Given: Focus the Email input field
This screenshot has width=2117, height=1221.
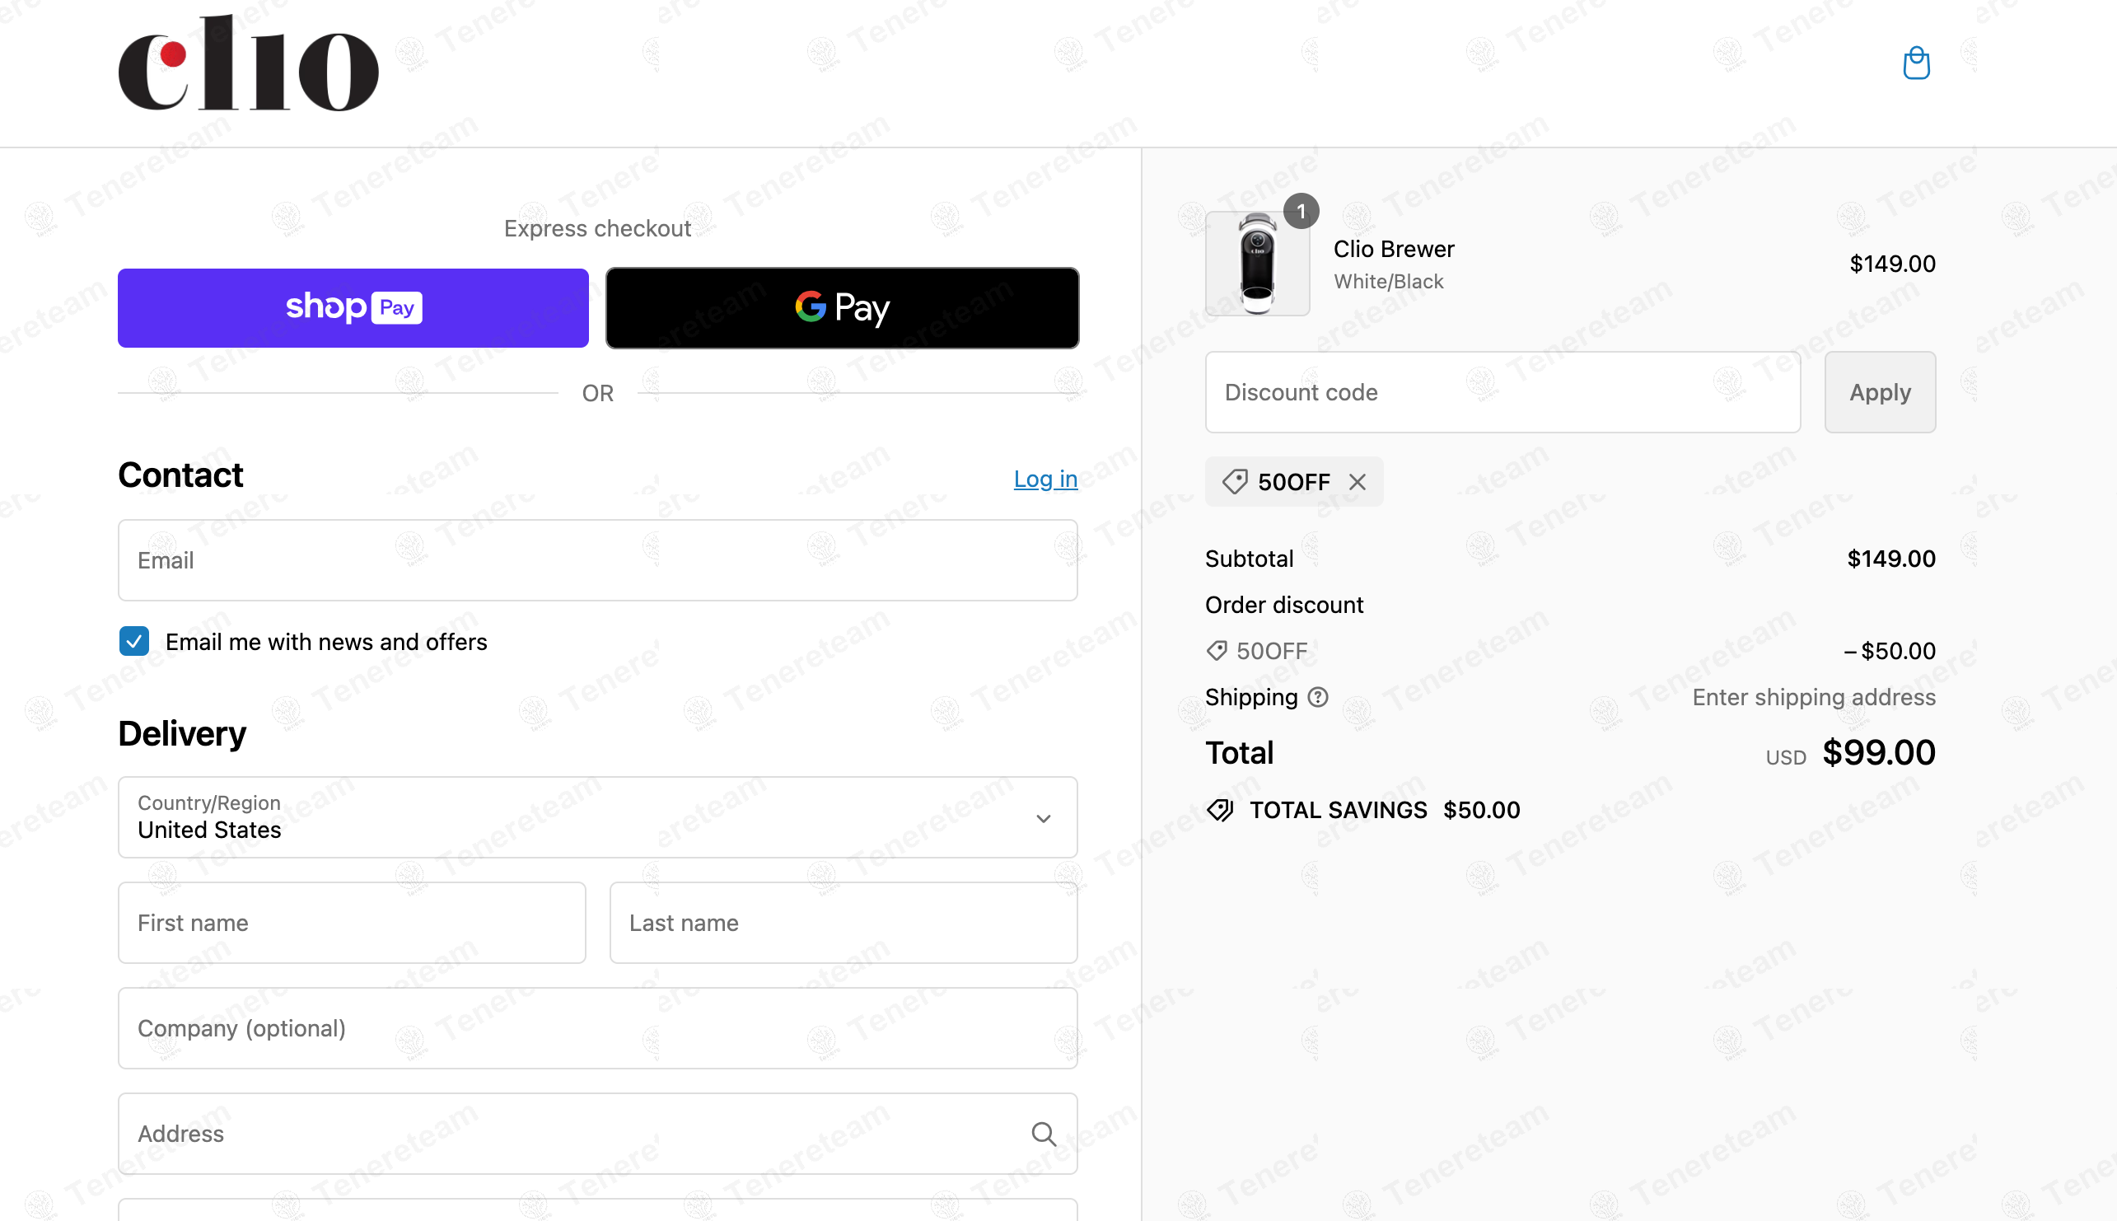Looking at the screenshot, I should pyautogui.click(x=597, y=560).
